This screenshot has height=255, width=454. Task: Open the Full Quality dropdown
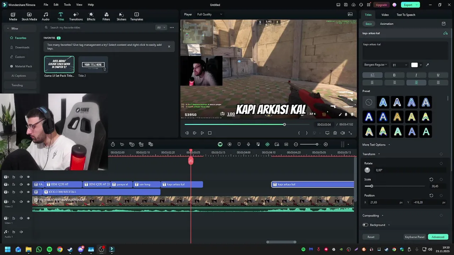coord(210,14)
